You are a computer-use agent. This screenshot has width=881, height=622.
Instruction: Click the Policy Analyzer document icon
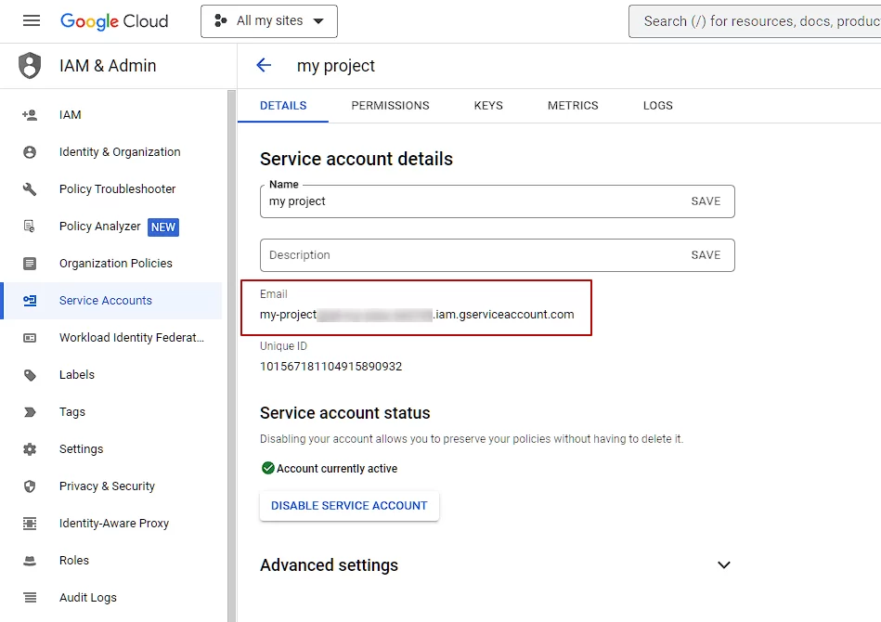pyautogui.click(x=30, y=226)
